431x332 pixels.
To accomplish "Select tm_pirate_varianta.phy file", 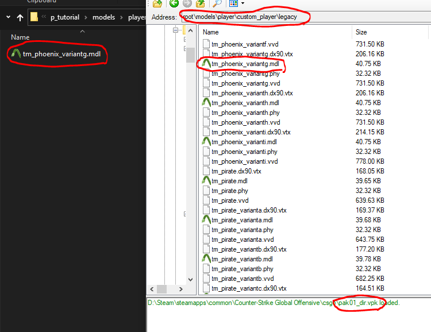I will pyautogui.click(x=243, y=230).
